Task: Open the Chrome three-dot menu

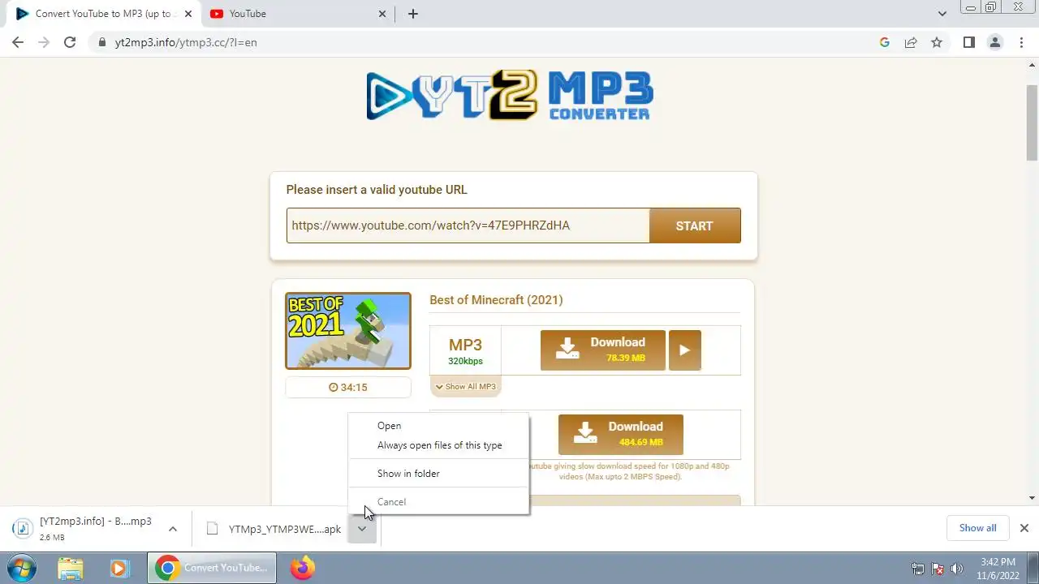Action: (x=1021, y=42)
